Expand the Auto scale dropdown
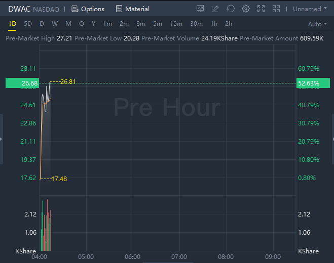 coord(317,24)
